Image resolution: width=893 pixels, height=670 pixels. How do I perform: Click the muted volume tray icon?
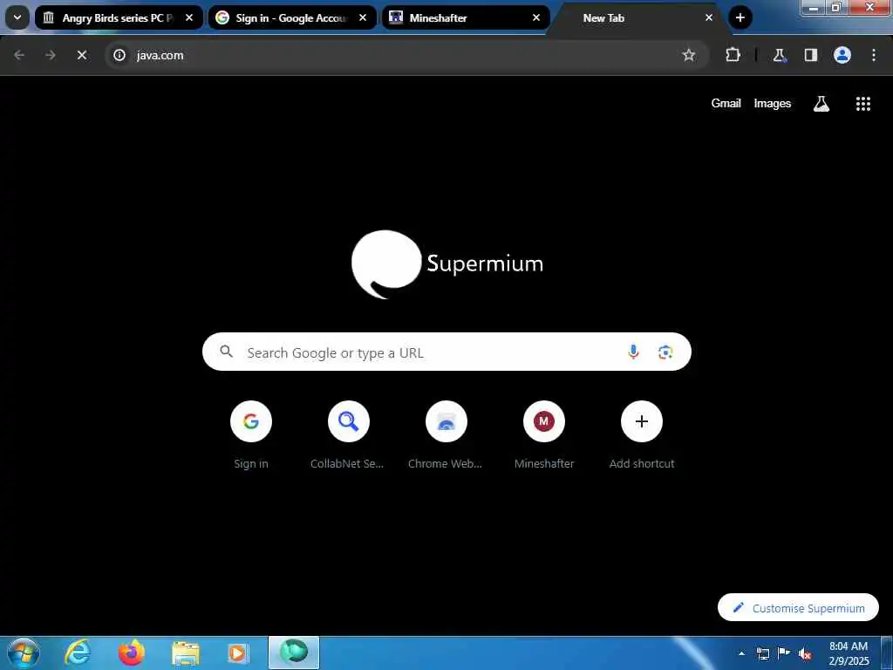[x=805, y=654]
